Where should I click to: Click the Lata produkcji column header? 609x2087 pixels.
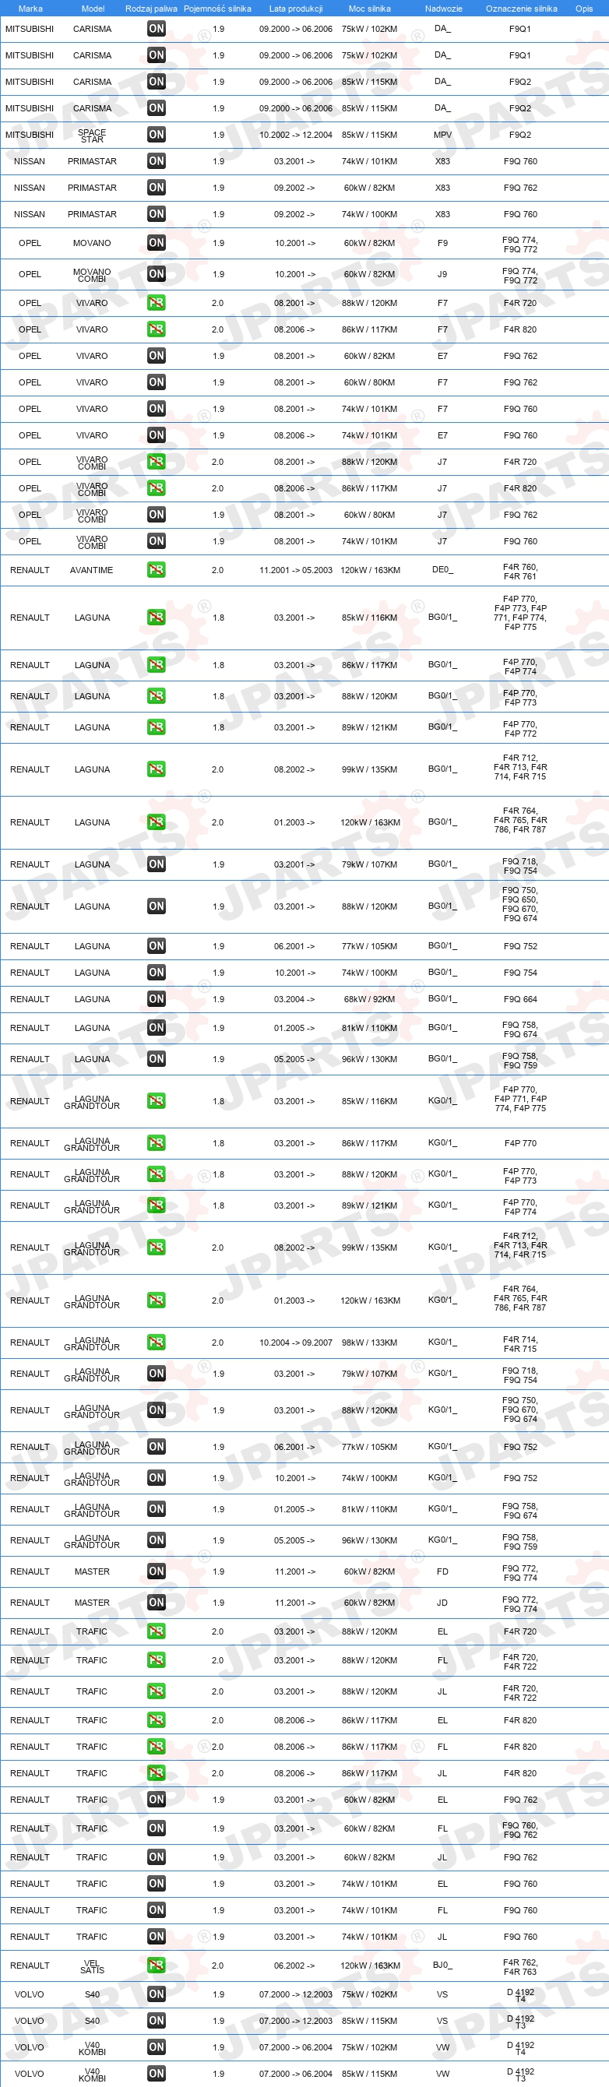coord(296,8)
